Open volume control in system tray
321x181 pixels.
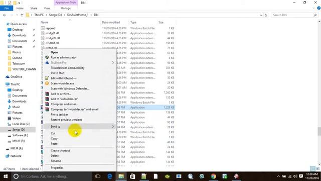click(295, 176)
